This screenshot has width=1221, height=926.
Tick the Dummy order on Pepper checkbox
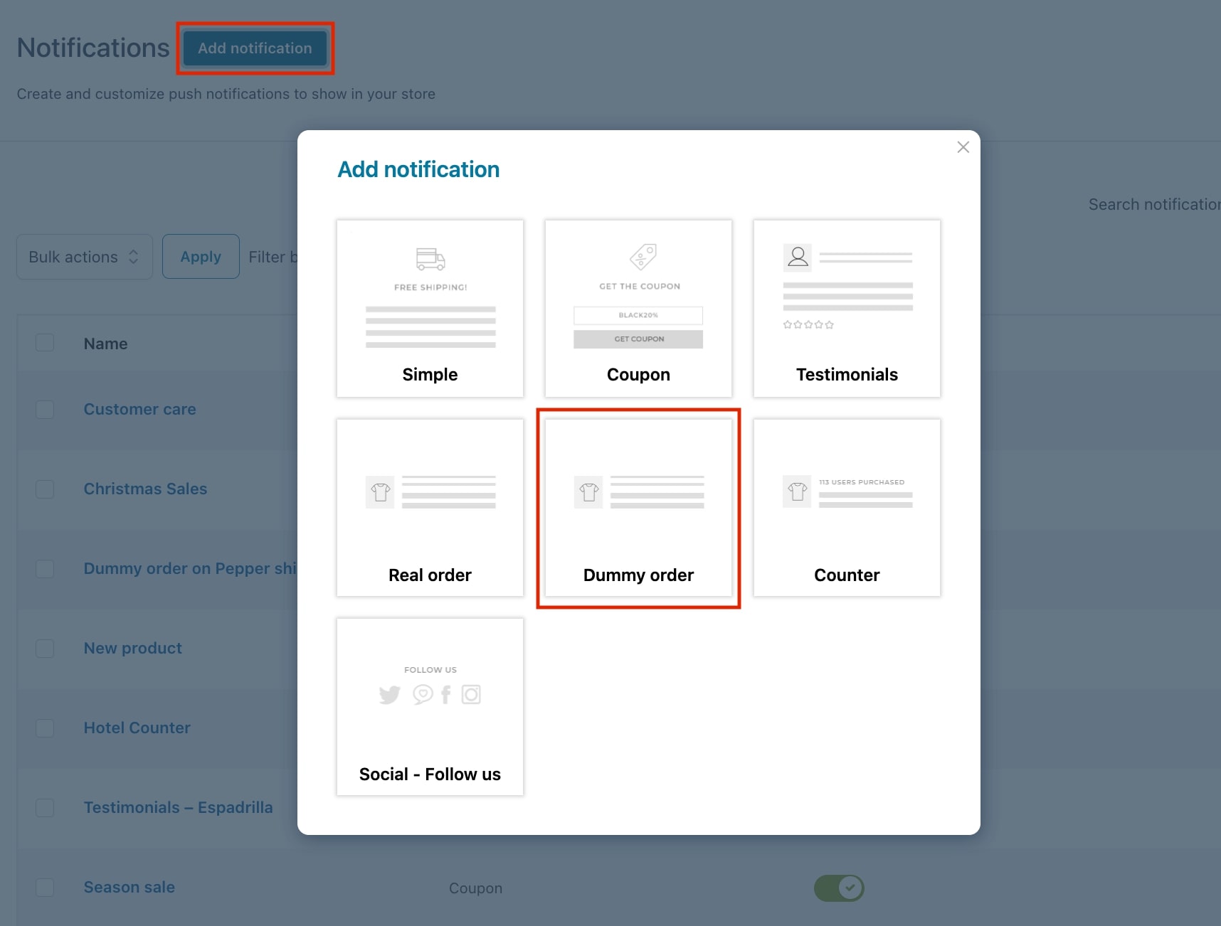pyautogui.click(x=45, y=568)
